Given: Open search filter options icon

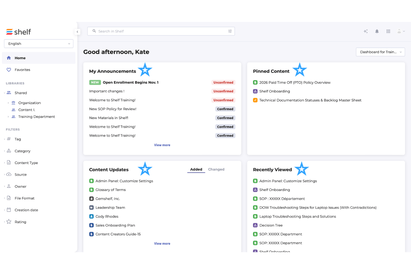Looking at the screenshot, I should 230,31.
